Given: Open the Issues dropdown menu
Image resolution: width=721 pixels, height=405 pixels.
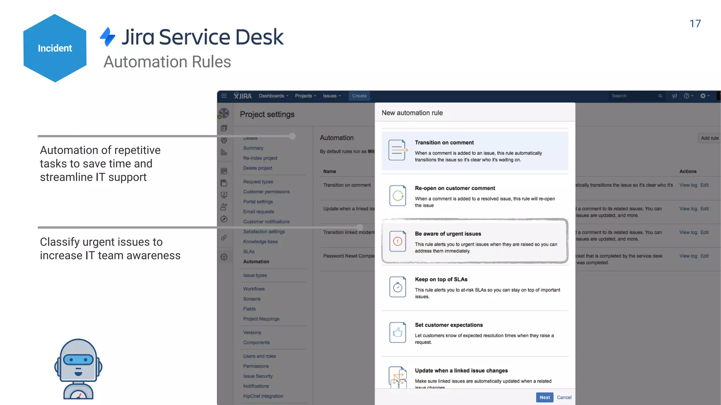Looking at the screenshot, I should pos(332,96).
